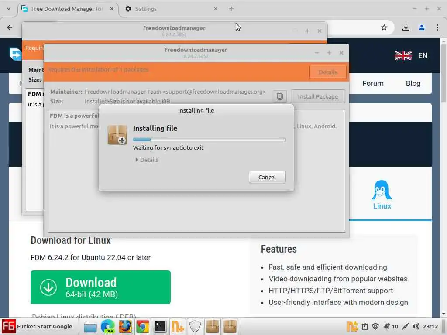447x335 pixels.
Task: Switch to second package installer taskbar window
Action: coord(230,326)
